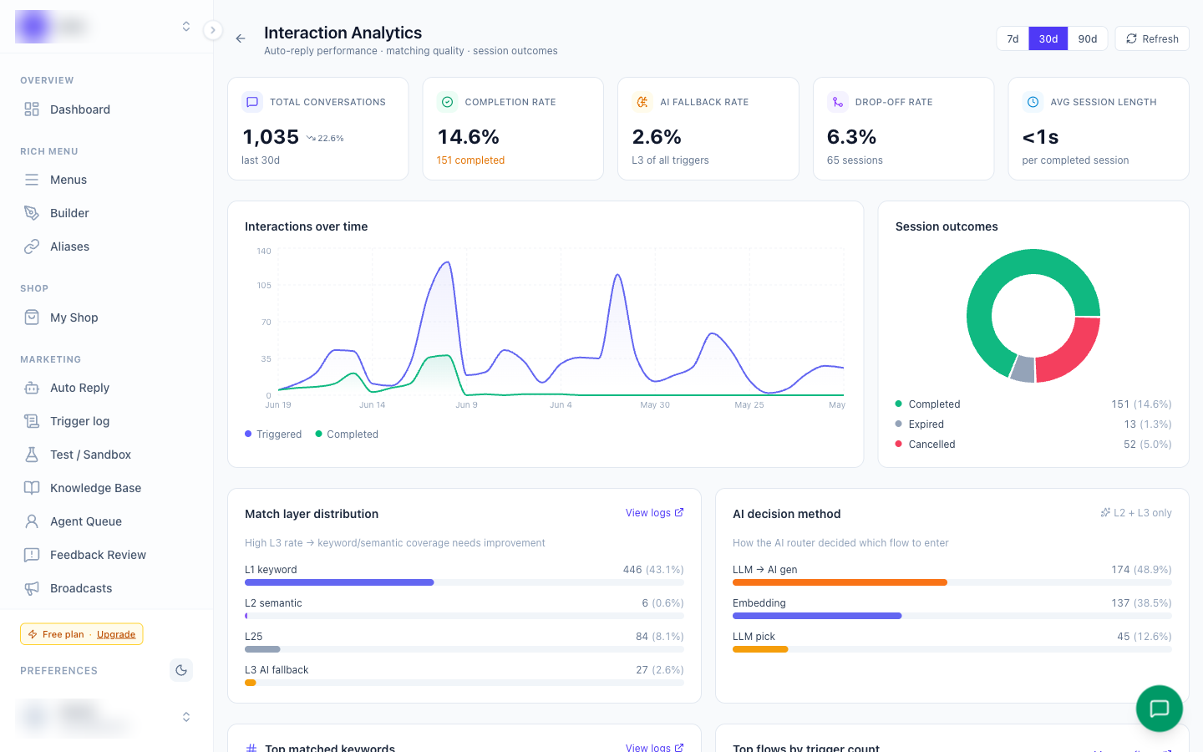
Task: Click the sparkle icon beside L2 + L3 only
Action: [x=1105, y=513]
